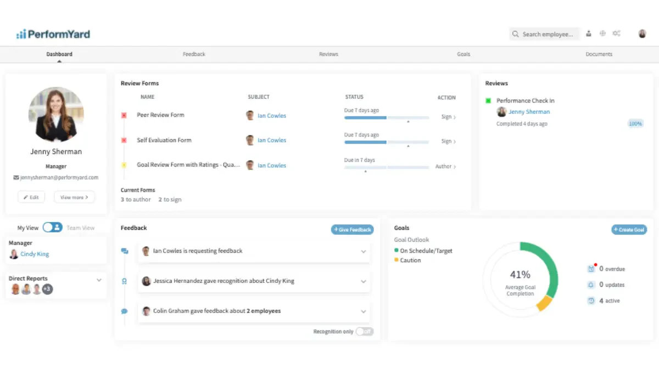This screenshot has height=370, width=659.
Task: Click Sign action for Self Evaluation Form
Action: tap(448, 141)
